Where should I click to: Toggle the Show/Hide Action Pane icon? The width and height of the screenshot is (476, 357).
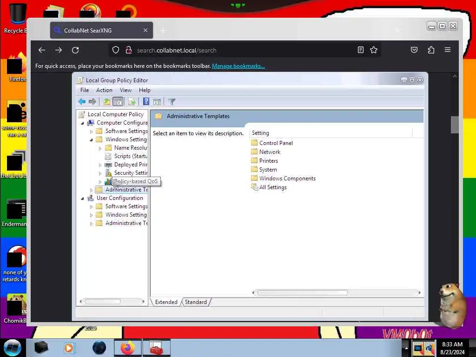pos(157,102)
